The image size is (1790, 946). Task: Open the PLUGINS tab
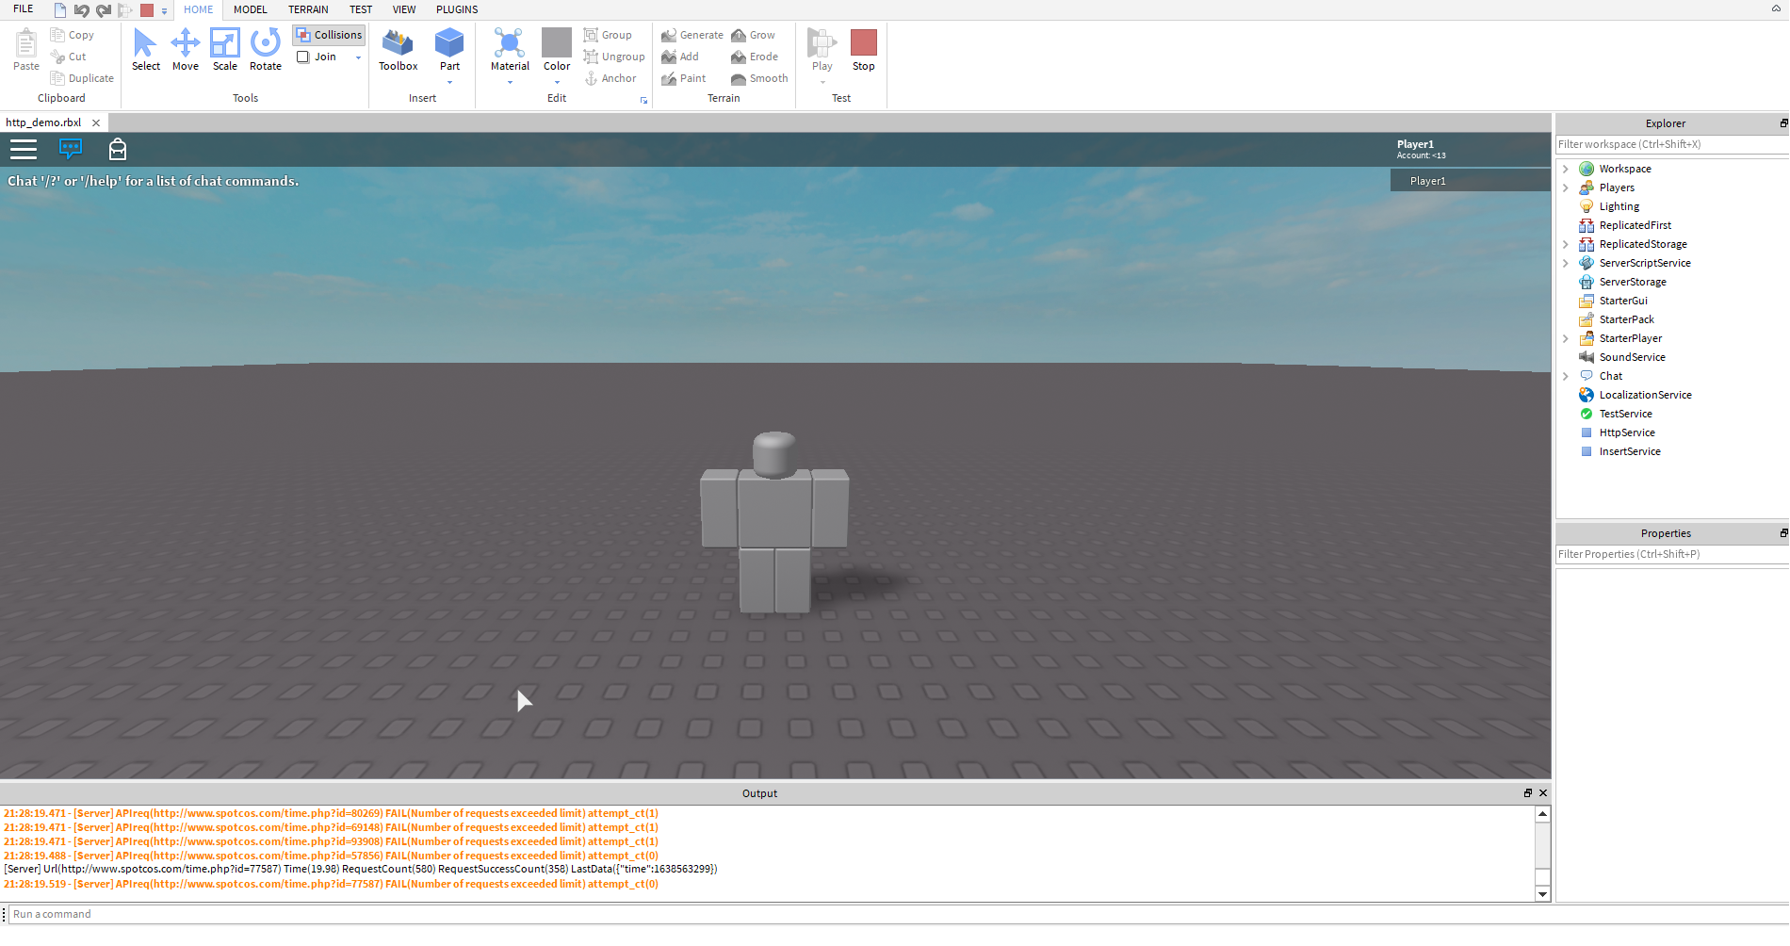click(x=457, y=9)
